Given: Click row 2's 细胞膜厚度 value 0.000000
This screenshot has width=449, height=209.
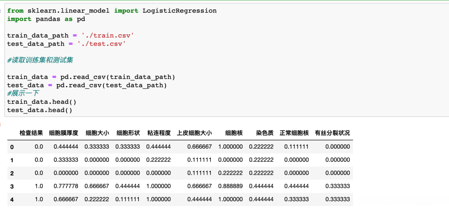Looking at the screenshot, I should click(x=66, y=173).
